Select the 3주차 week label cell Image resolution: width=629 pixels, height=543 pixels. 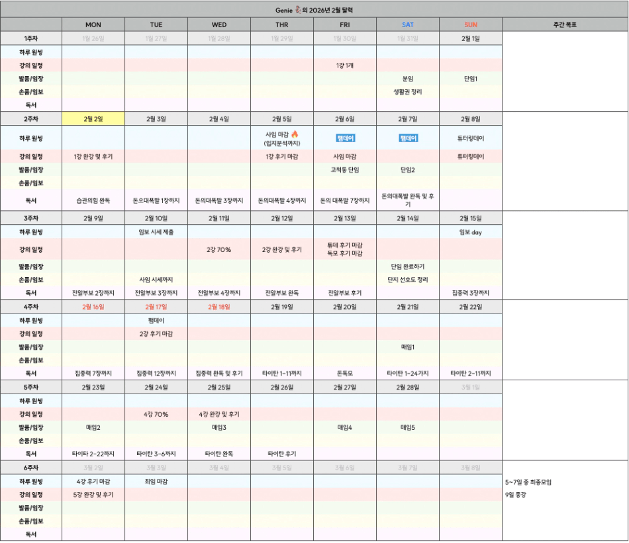(x=31, y=218)
